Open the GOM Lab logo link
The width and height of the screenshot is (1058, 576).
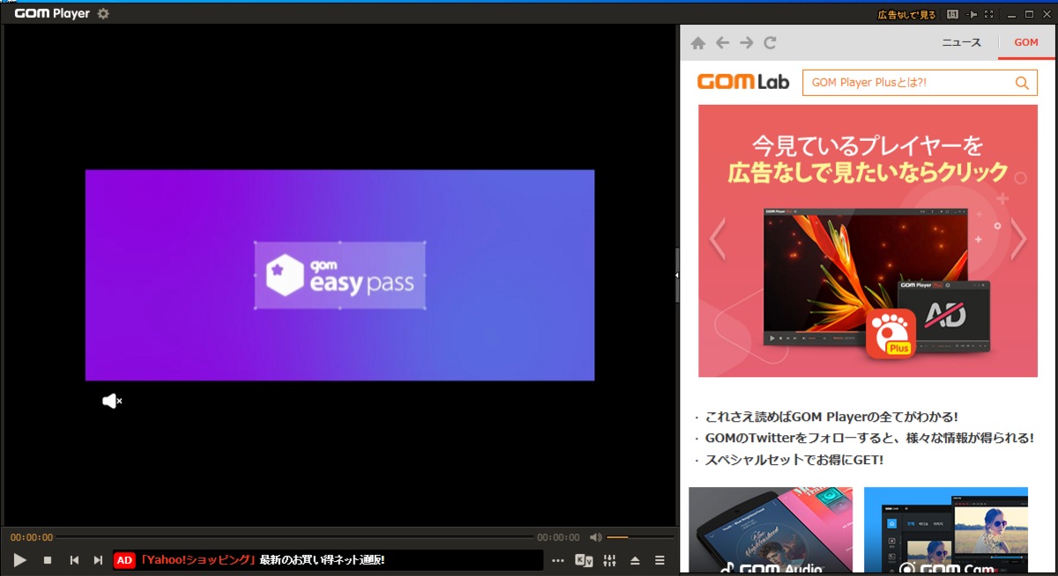point(742,83)
